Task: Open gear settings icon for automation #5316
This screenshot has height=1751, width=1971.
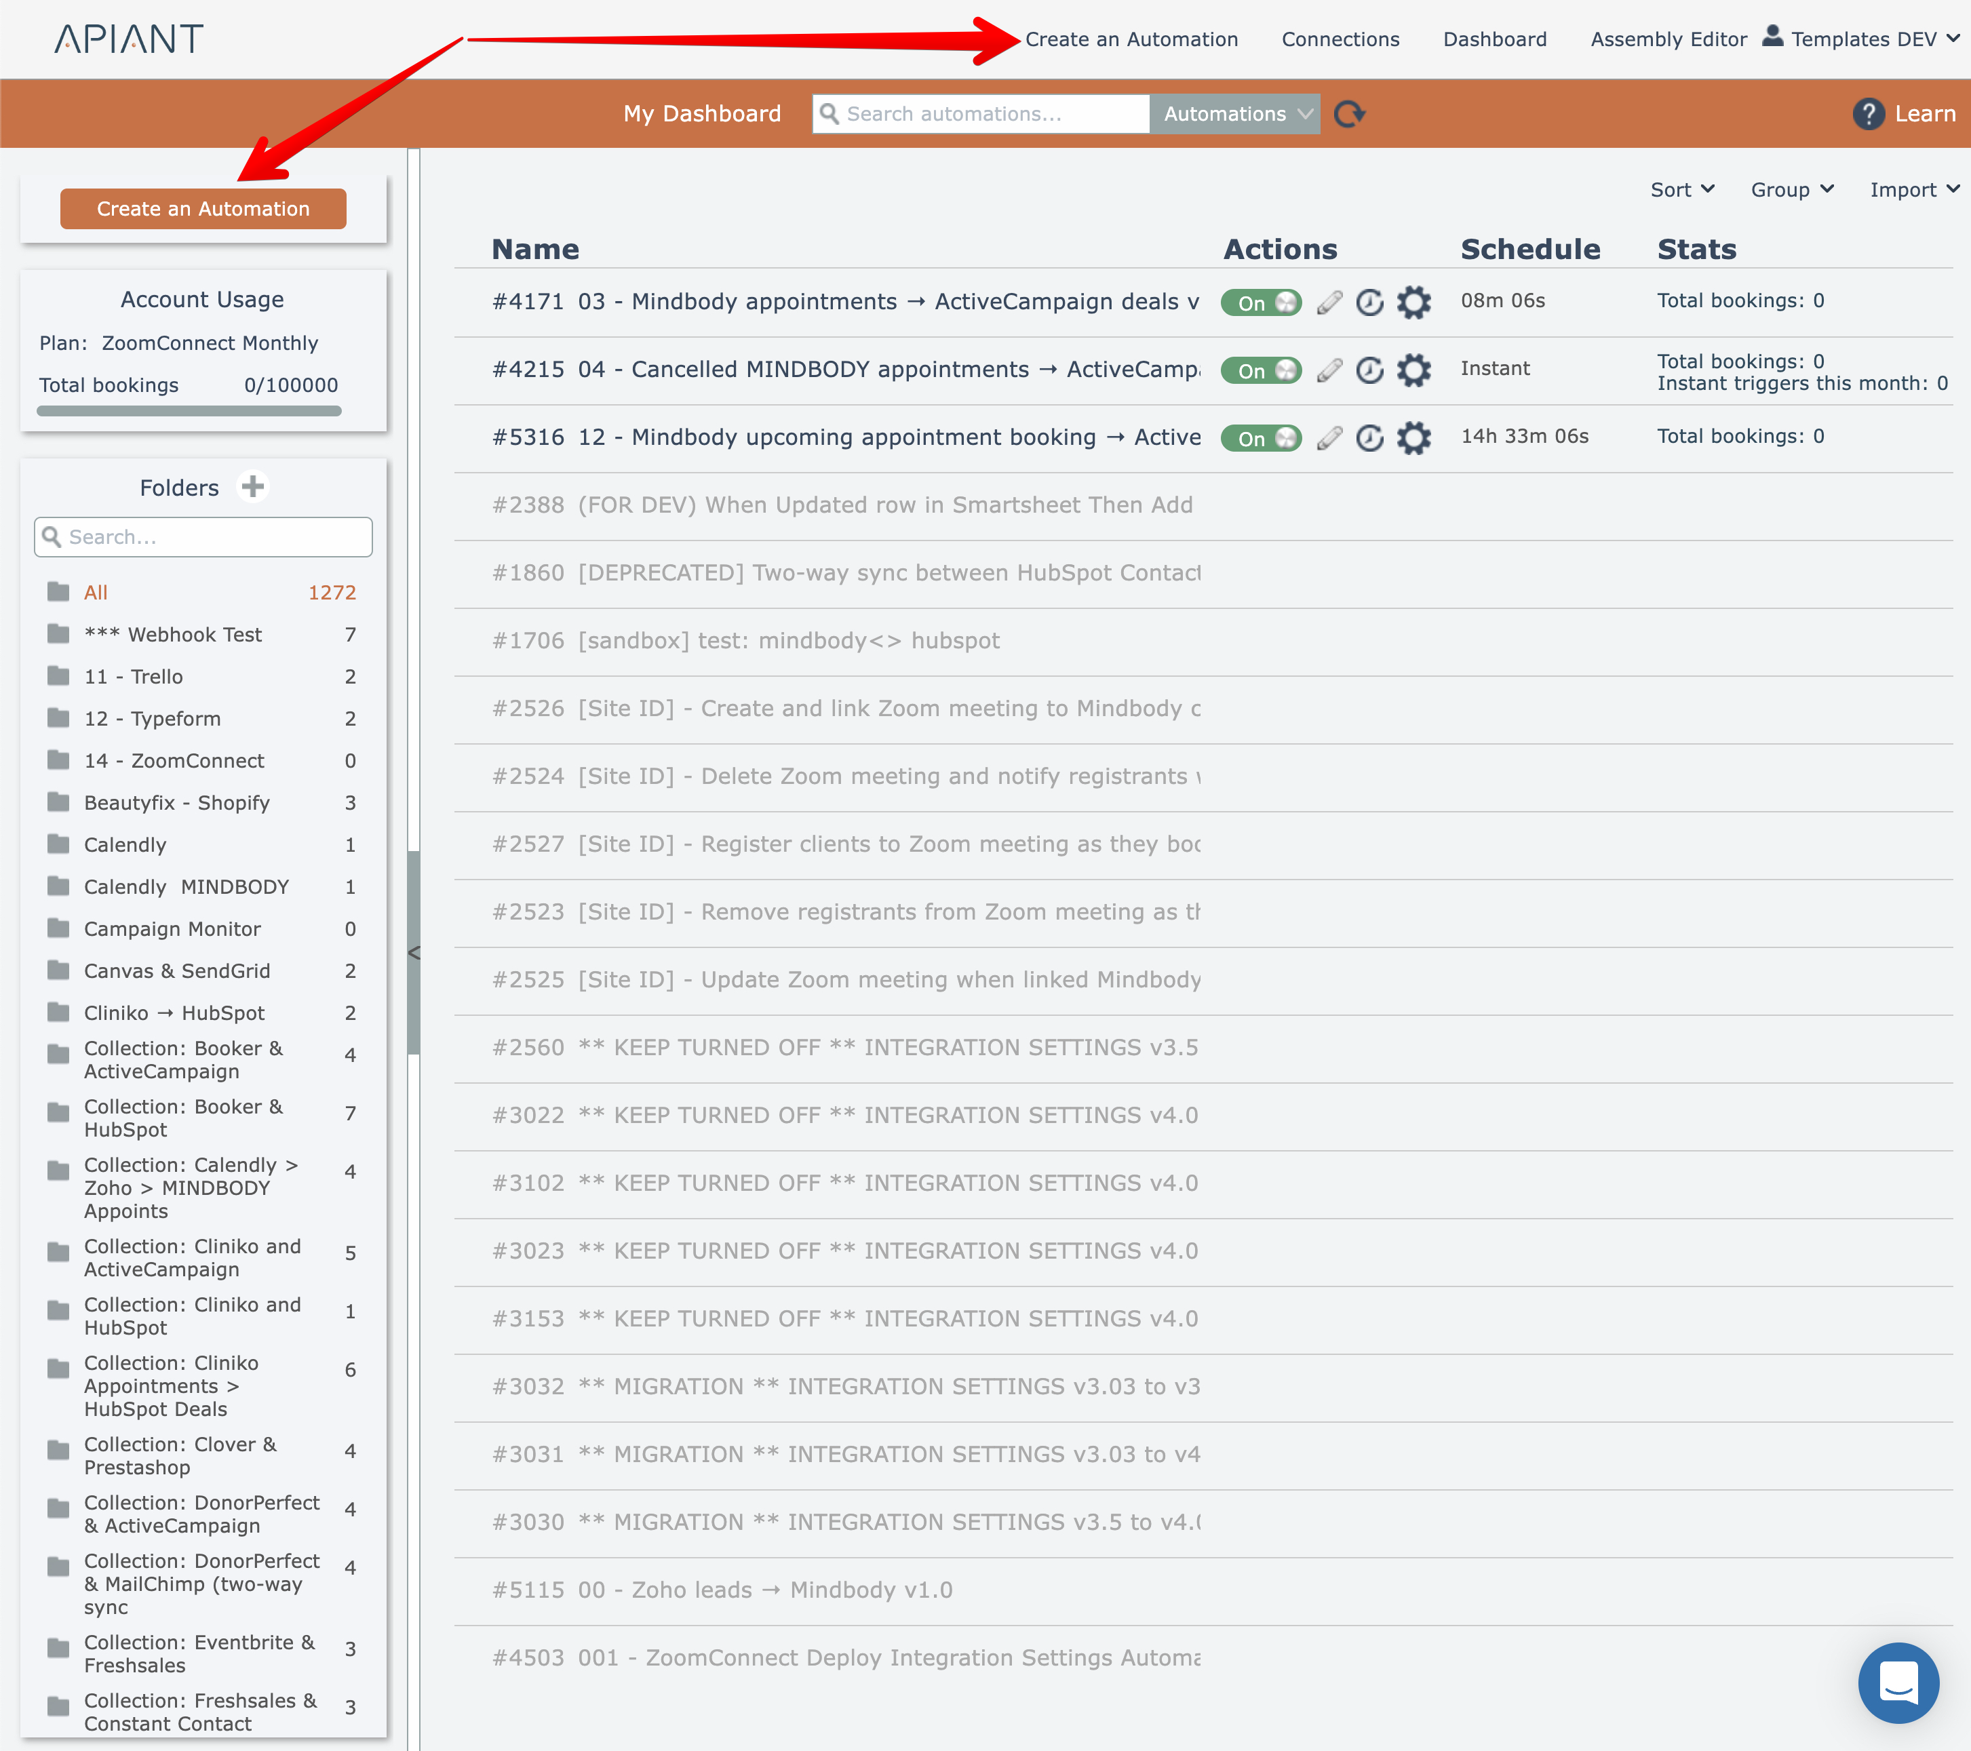Action: click(x=1413, y=438)
